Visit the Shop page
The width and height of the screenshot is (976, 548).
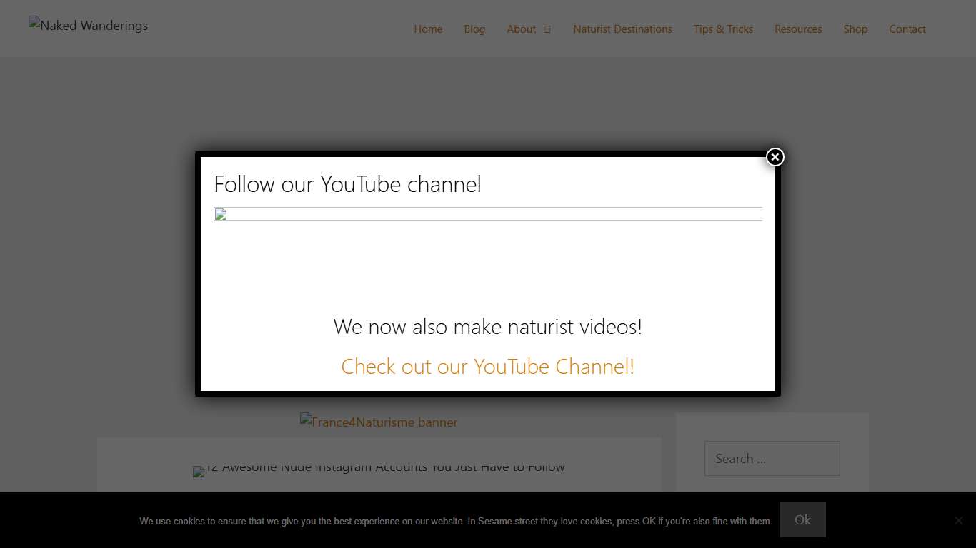(x=855, y=29)
